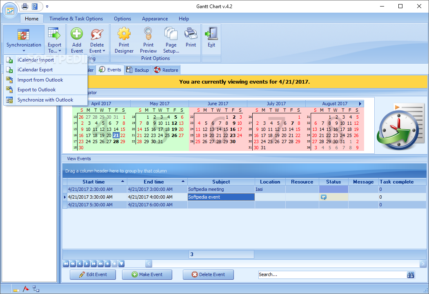429x294 pixels.
Task: Click the Exit ribbon icon
Action: tap(211, 34)
